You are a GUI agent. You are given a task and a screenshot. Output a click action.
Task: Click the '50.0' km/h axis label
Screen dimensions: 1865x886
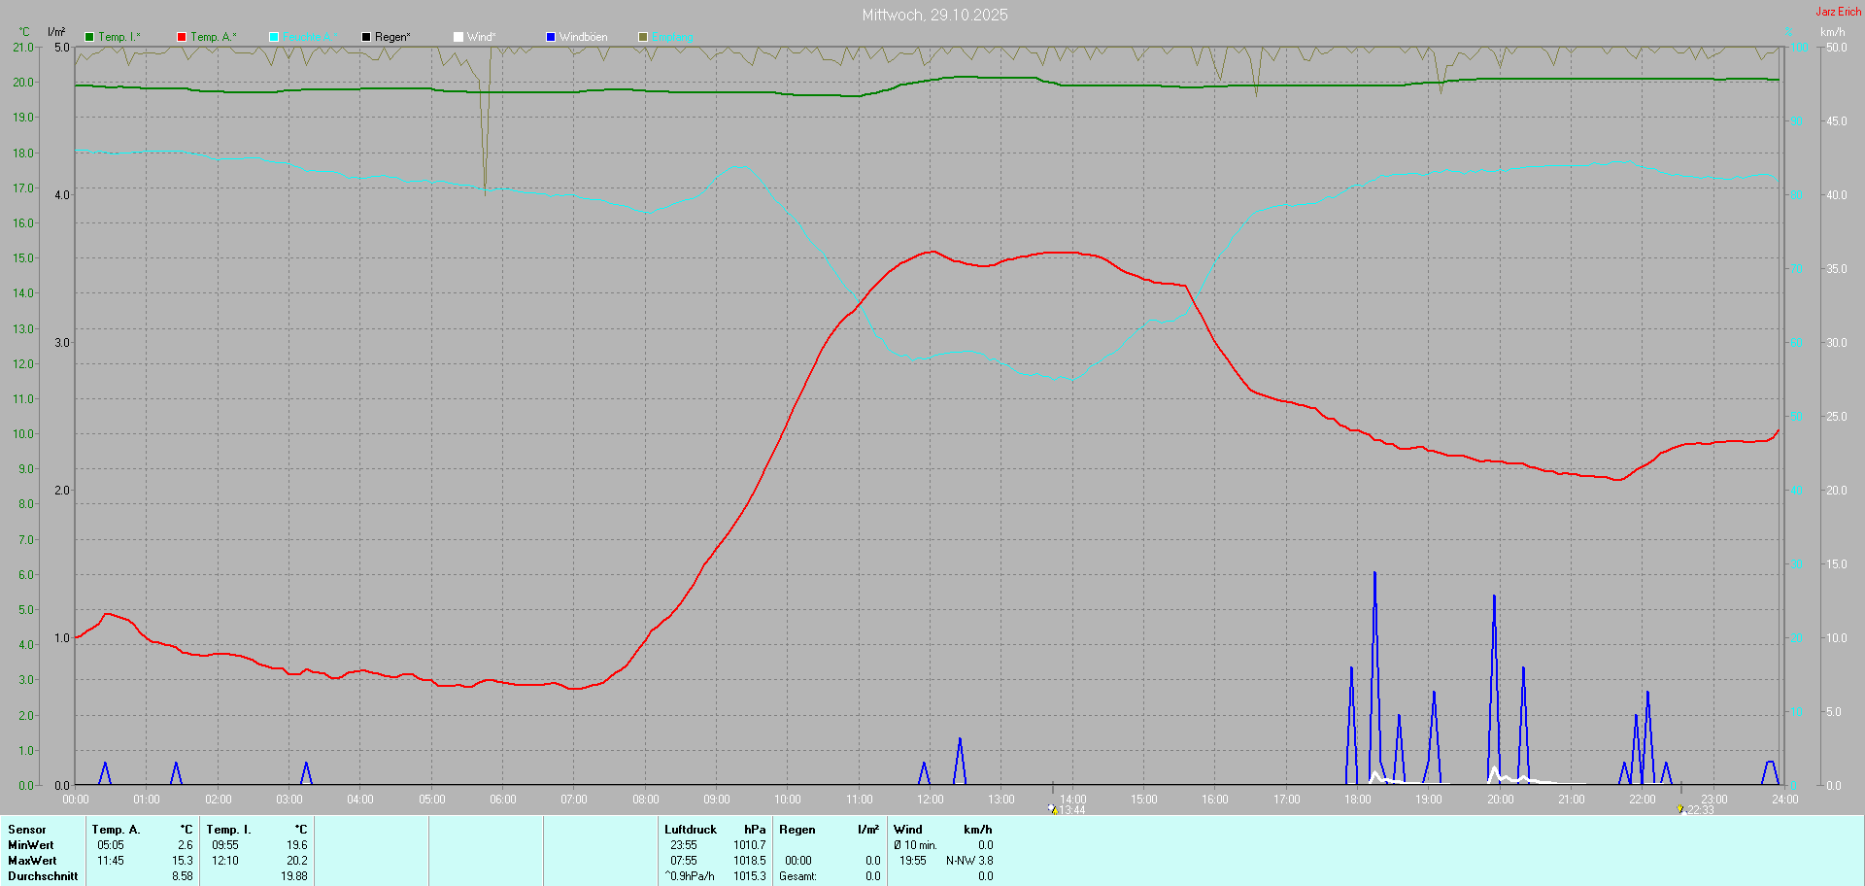point(1837,48)
